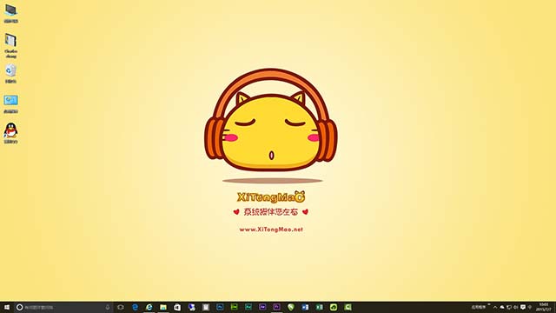
Task: Open File Explorer from the taskbar
Action: click(x=163, y=307)
